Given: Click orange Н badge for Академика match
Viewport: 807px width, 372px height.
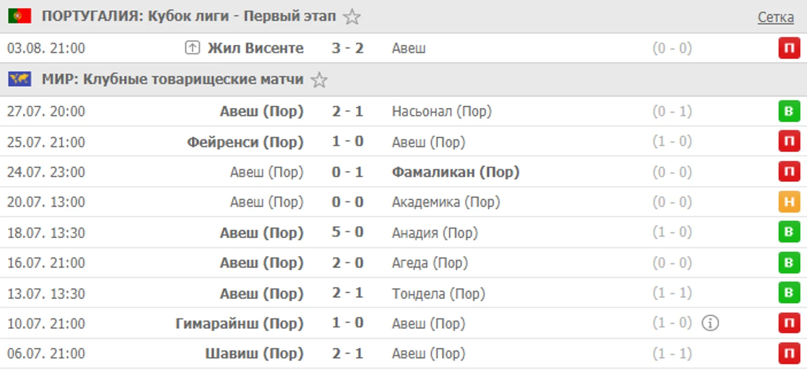Looking at the screenshot, I should click(x=789, y=202).
